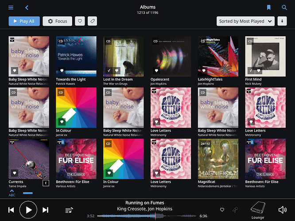This screenshot has height=221, width=295.
Task: Open Towards the Light album cover
Action: coord(76,56)
